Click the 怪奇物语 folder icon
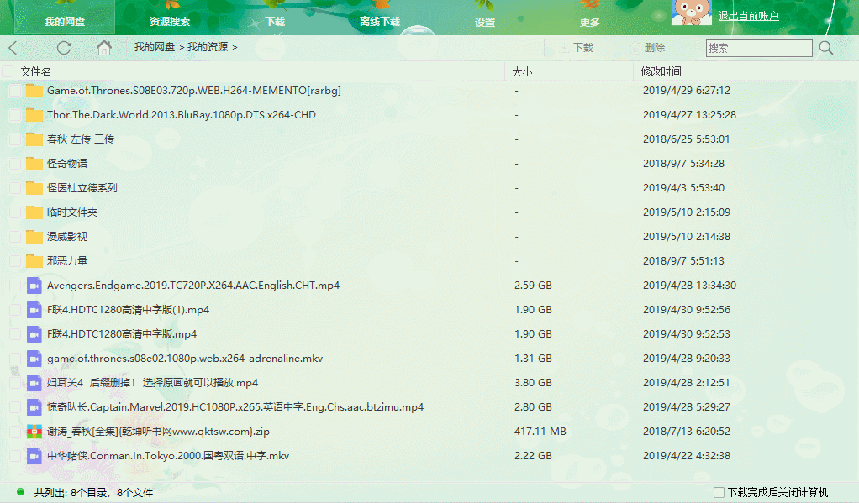 coord(34,164)
